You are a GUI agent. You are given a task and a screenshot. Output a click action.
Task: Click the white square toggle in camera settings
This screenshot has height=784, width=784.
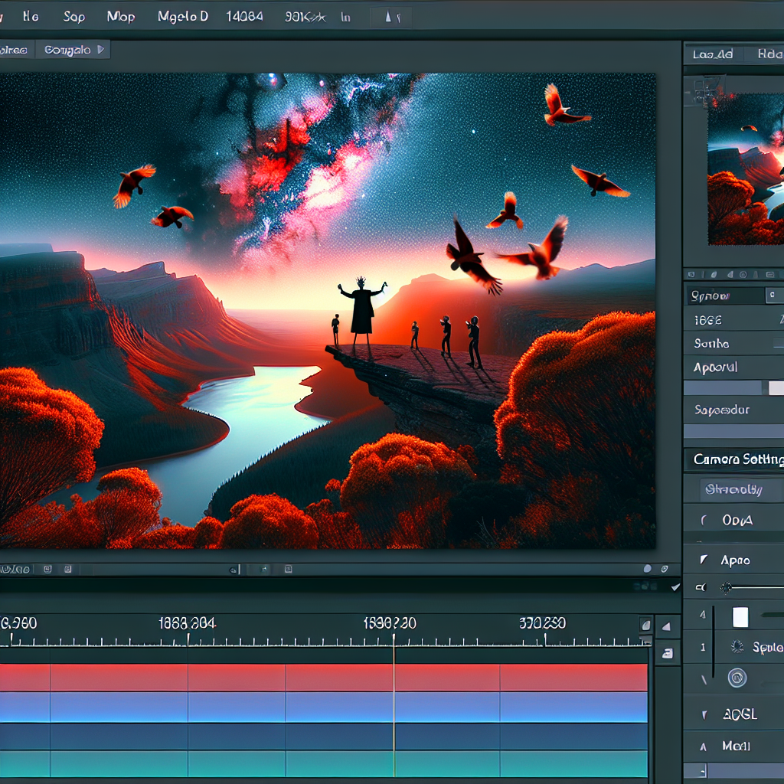(740, 617)
